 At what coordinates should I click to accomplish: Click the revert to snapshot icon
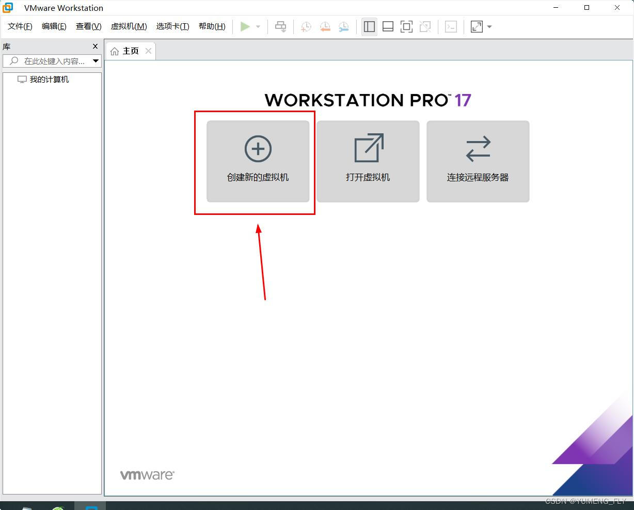point(325,26)
